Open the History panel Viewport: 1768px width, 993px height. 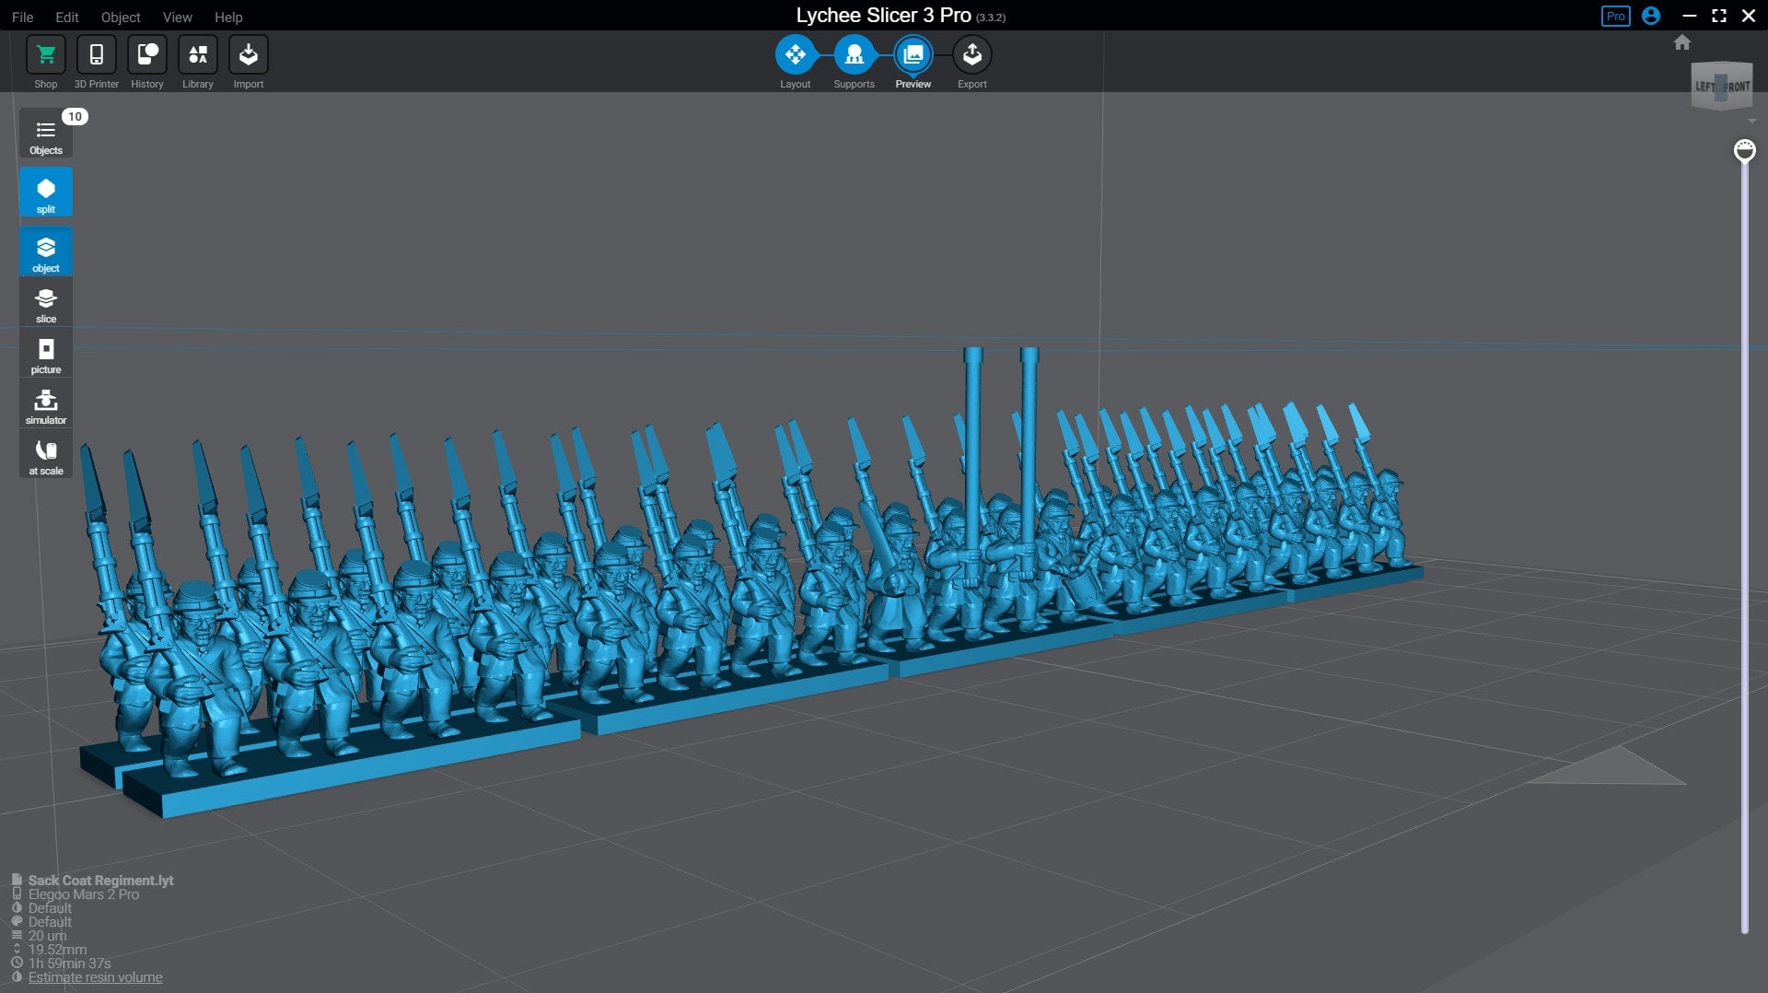[x=146, y=55]
